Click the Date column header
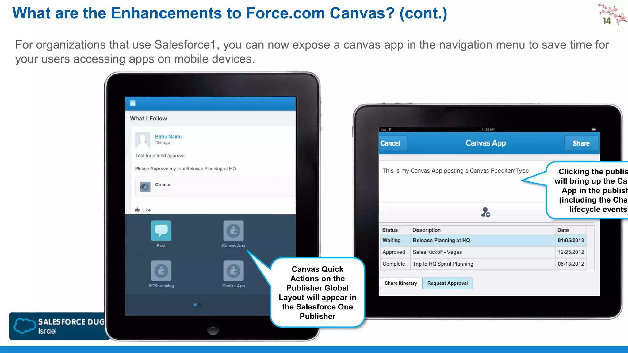This screenshot has width=628, height=353. pos(571,230)
